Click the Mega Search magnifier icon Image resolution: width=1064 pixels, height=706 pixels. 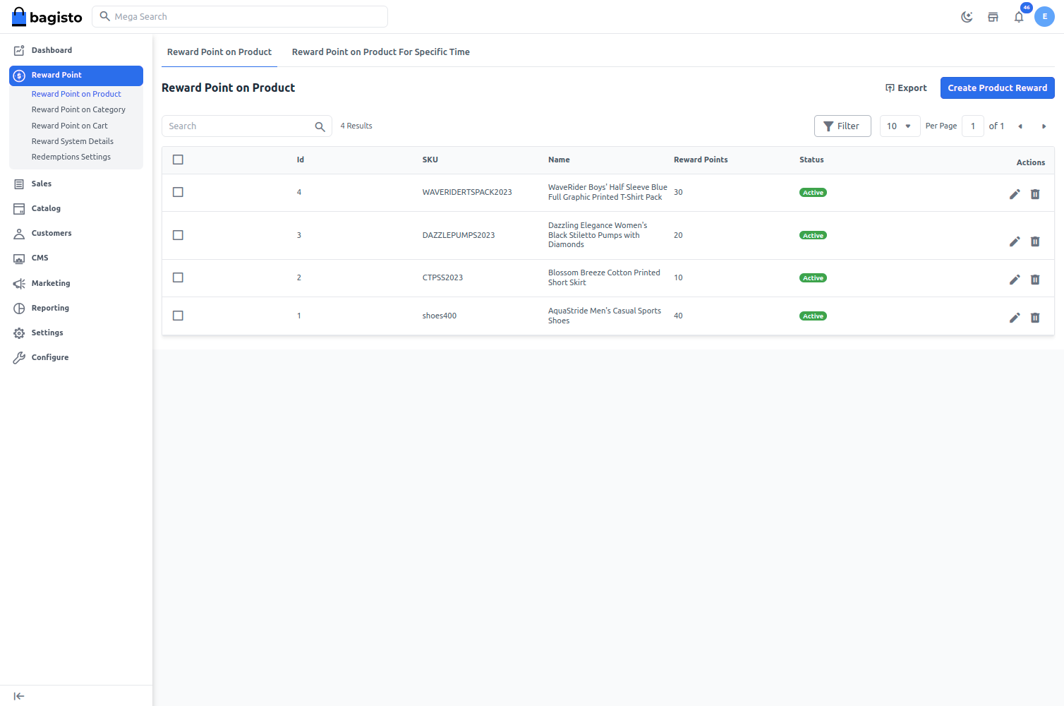pyautogui.click(x=105, y=16)
